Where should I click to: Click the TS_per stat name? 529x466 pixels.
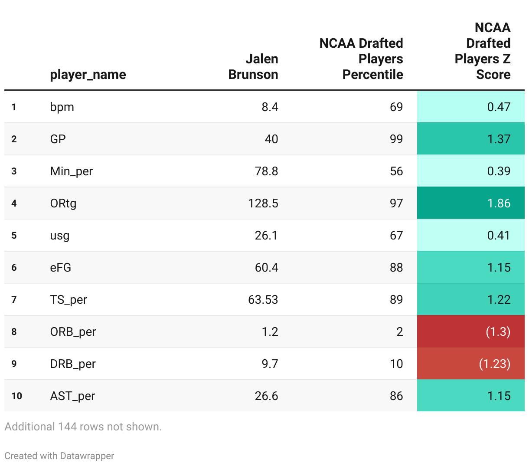69,299
